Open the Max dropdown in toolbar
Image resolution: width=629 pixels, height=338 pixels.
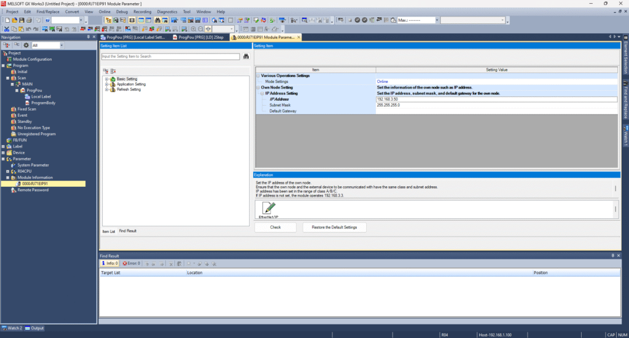[437, 20]
